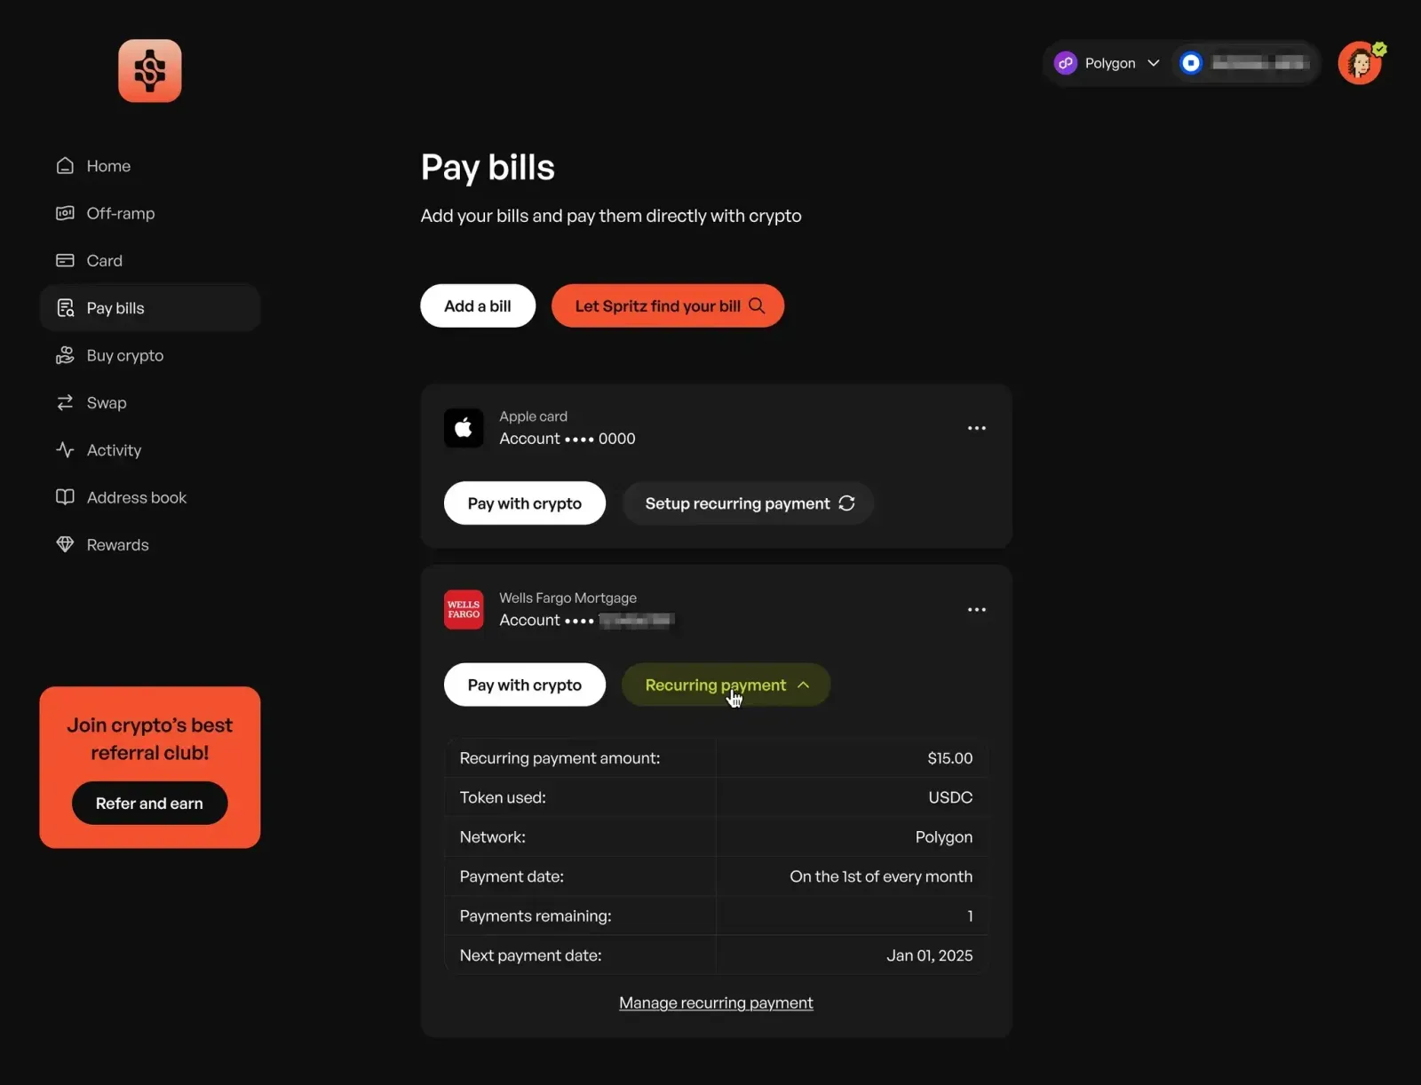Image resolution: width=1421 pixels, height=1085 pixels.
Task: Open Manage recurring payment link
Action: tap(716, 1002)
